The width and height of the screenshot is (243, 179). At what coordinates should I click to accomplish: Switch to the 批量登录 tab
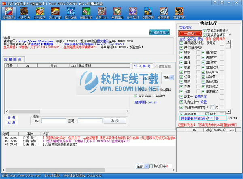[x=14, y=59]
